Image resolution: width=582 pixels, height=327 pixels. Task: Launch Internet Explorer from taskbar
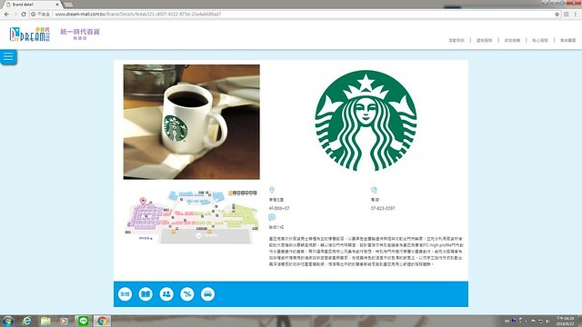pos(26,321)
